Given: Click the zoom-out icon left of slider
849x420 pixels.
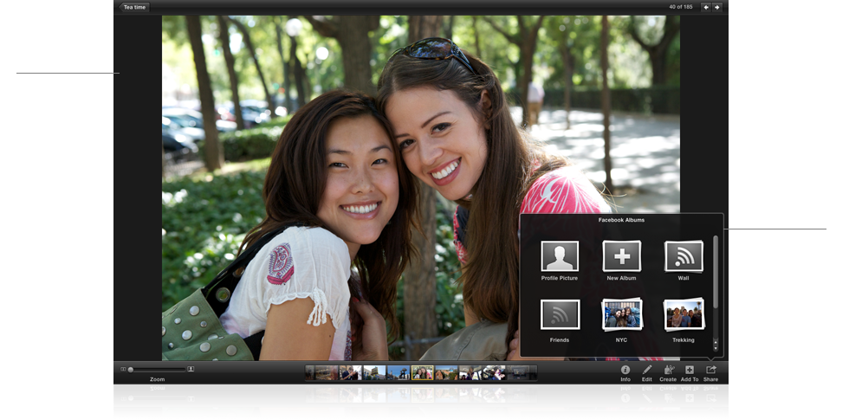Looking at the screenshot, I should 123,370.
